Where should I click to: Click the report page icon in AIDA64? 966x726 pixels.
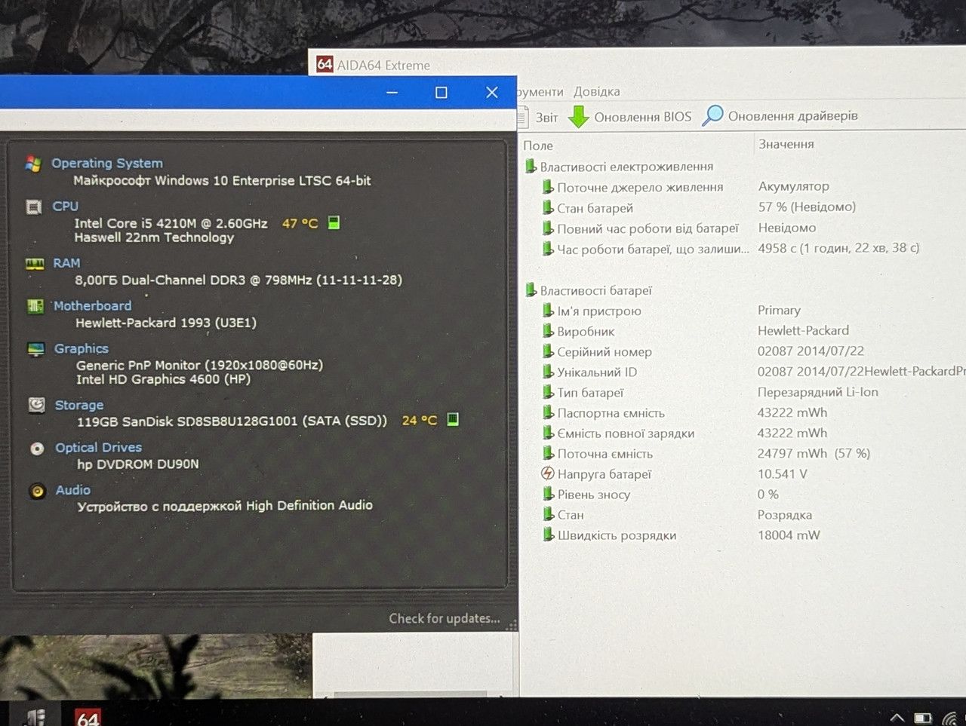point(523,117)
